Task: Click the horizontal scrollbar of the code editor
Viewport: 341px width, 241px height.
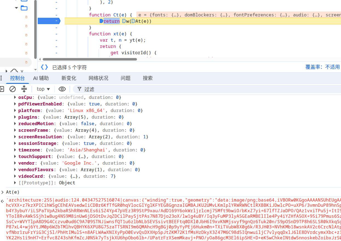Action: [x=90, y=59]
